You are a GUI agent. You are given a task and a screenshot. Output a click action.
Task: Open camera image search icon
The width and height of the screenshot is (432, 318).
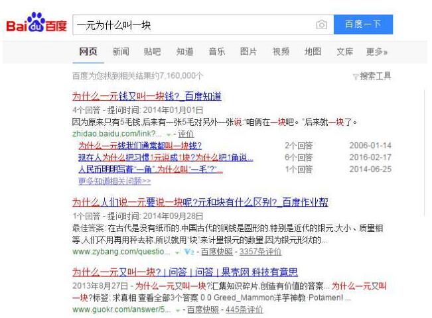tap(321, 25)
